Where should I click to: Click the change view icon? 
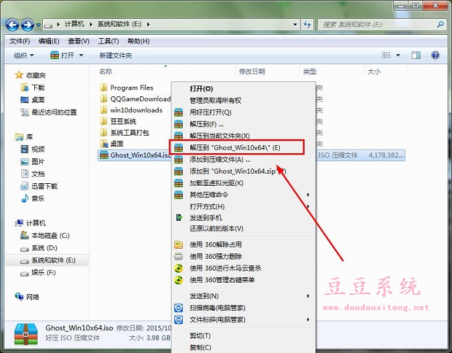[386, 55]
